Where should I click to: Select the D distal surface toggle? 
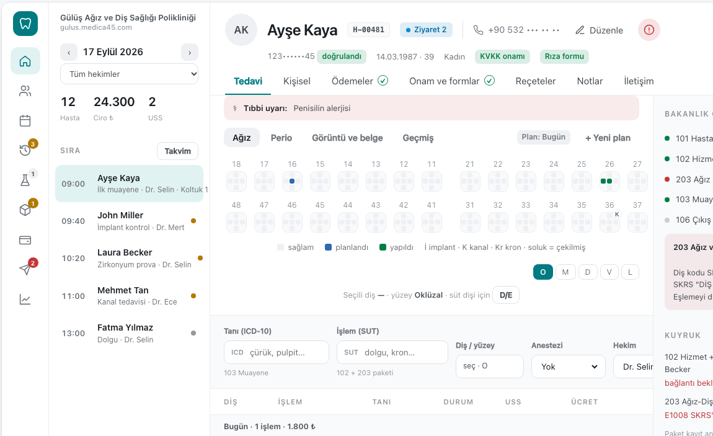pyautogui.click(x=588, y=272)
